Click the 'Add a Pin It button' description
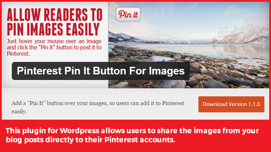Viewport: 271px width, 152px height. (x=98, y=107)
